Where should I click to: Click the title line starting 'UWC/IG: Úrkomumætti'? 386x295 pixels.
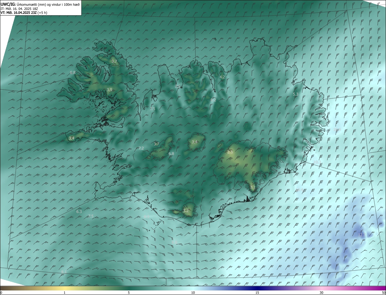click(40, 4)
